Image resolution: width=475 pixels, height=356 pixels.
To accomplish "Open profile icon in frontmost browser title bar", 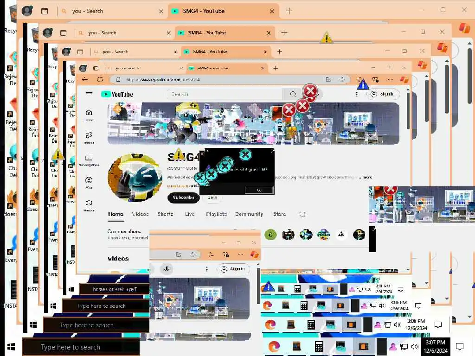I will (27, 11).
